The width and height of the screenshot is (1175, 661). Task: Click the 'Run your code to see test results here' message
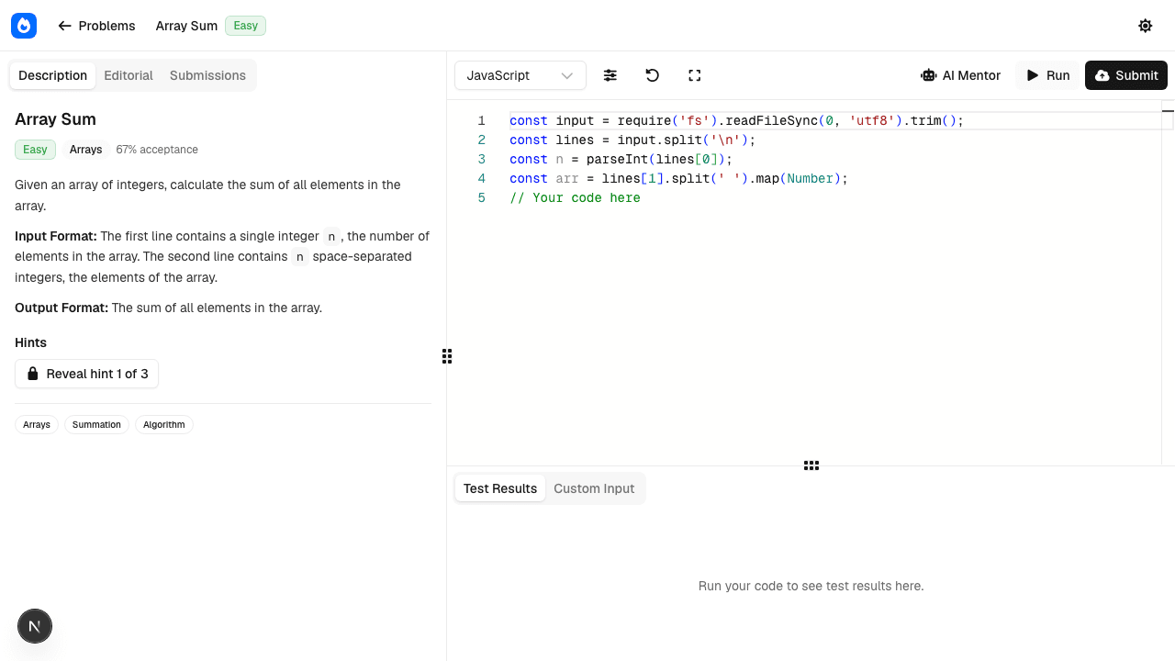[811, 586]
